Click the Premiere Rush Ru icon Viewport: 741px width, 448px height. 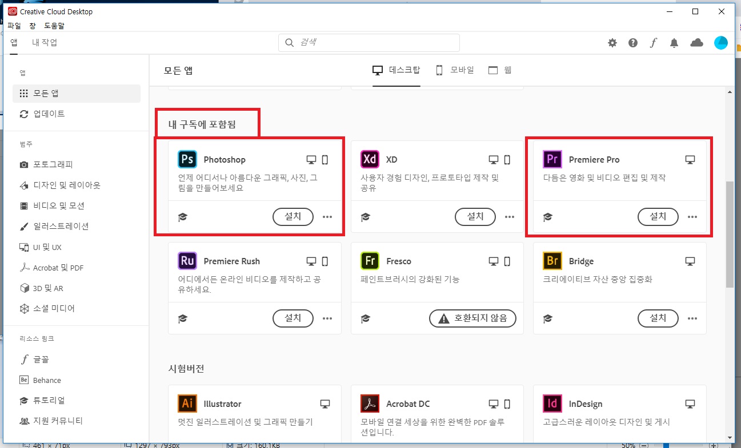[187, 261]
